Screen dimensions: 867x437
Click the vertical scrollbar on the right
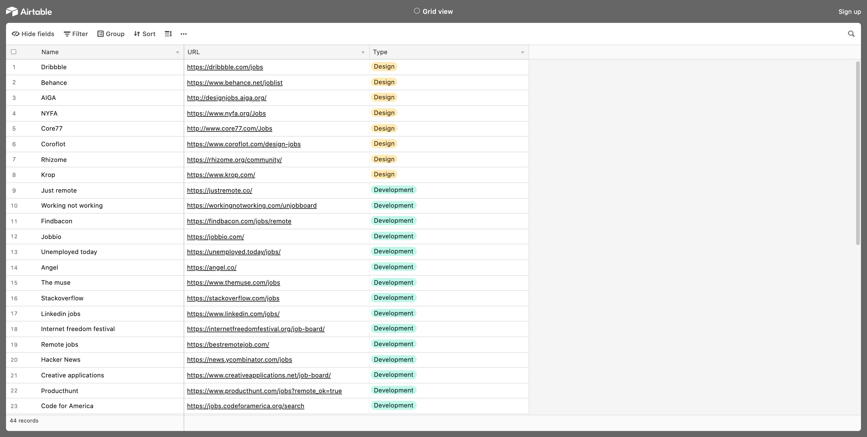pyautogui.click(x=858, y=153)
